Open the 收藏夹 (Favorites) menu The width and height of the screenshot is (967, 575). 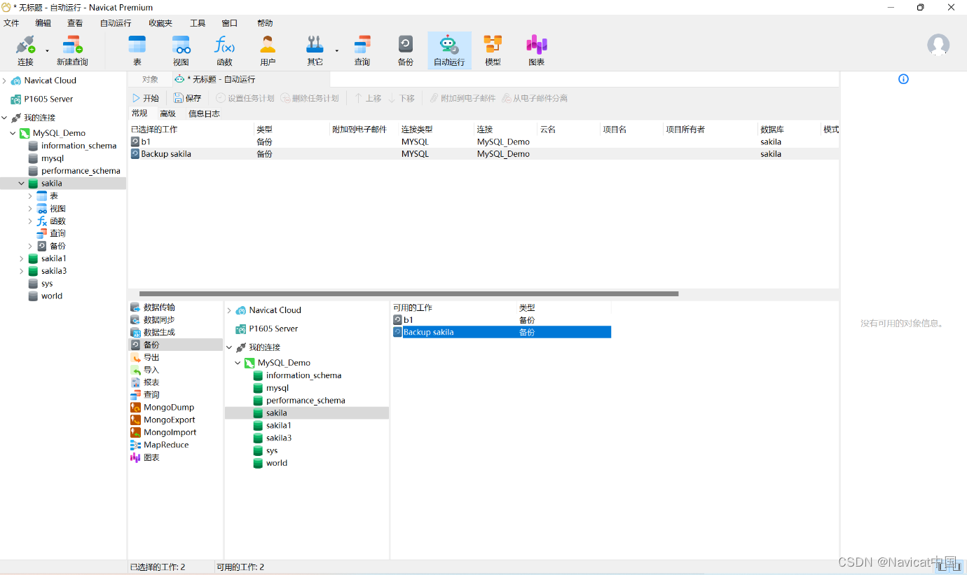click(x=160, y=23)
